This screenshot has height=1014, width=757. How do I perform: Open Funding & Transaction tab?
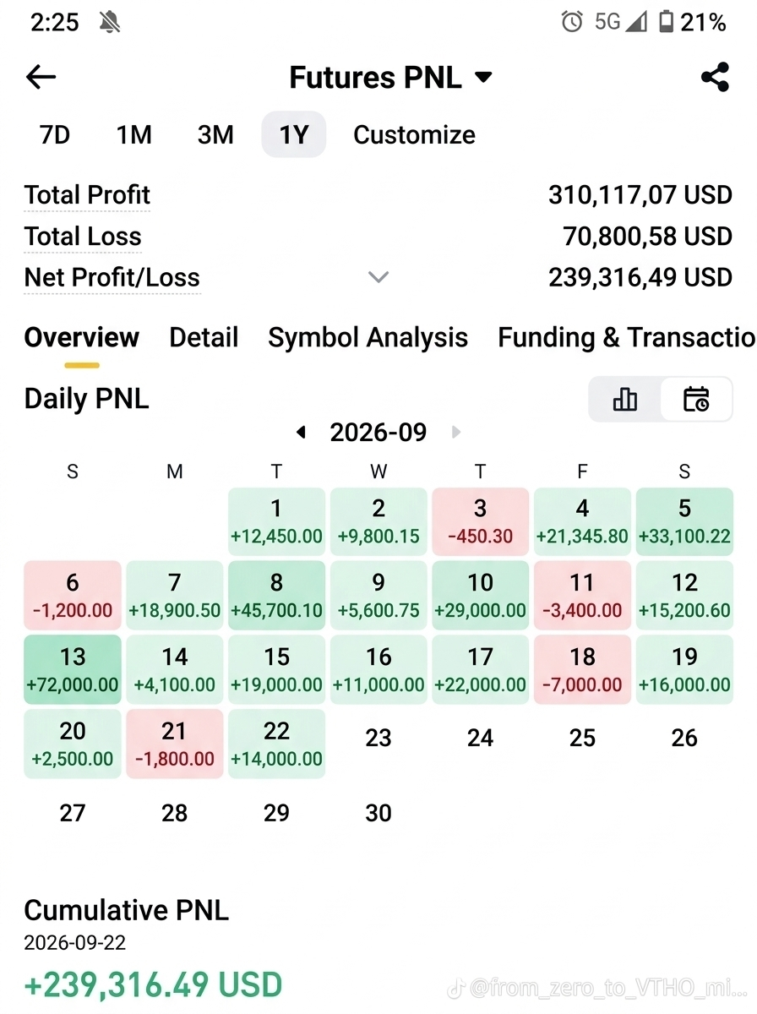point(626,338)
